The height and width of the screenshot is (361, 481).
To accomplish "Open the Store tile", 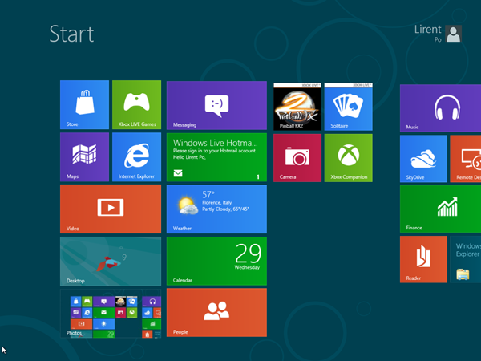I will point(84,104).
